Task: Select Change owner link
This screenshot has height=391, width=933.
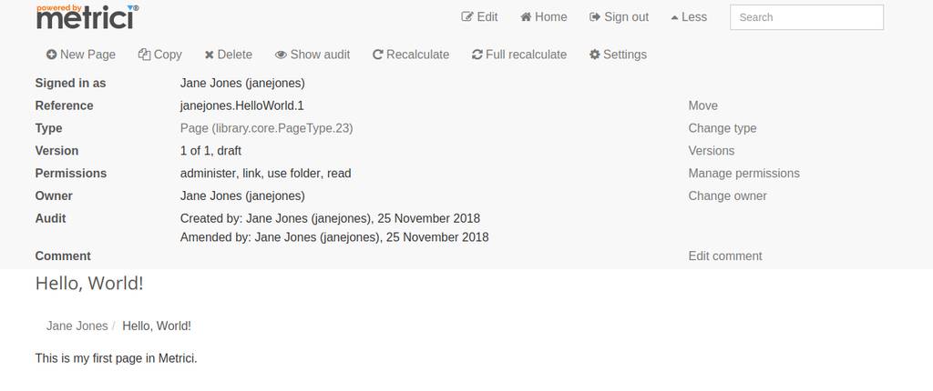Action: coord(727,196)
